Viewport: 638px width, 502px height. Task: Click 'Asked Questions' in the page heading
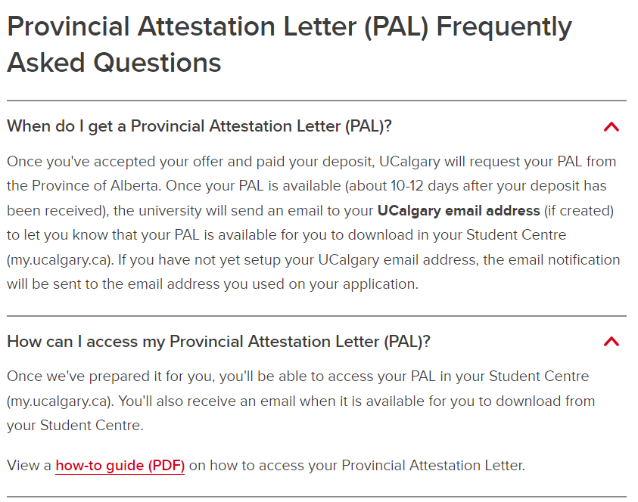coord(114,62)
